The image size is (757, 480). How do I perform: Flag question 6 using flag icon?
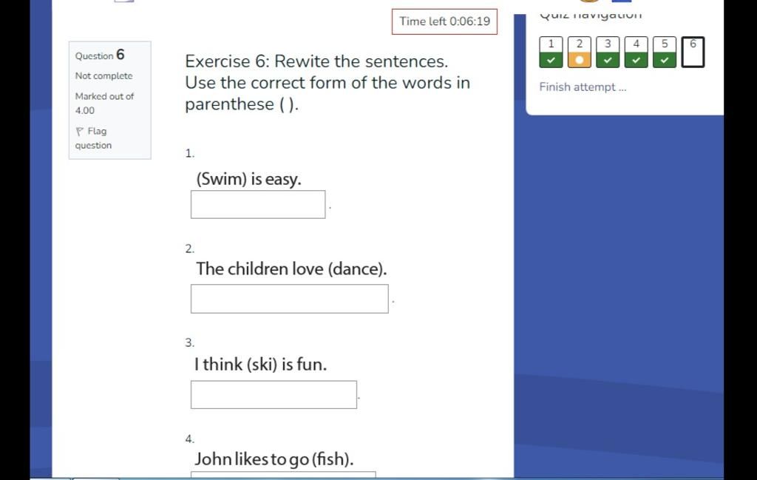(80, 132)
